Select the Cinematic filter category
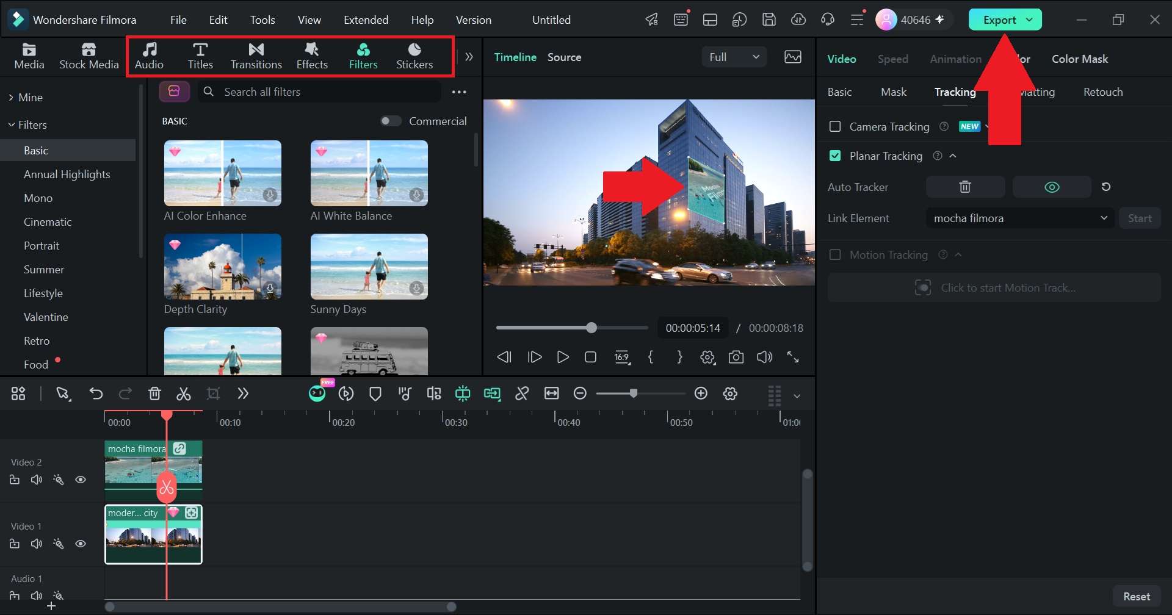 pos(48,222)
